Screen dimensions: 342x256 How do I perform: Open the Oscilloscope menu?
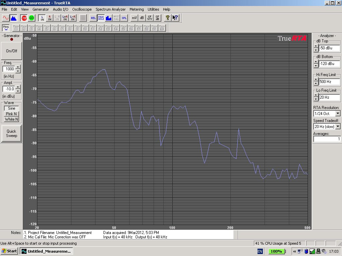82,9
